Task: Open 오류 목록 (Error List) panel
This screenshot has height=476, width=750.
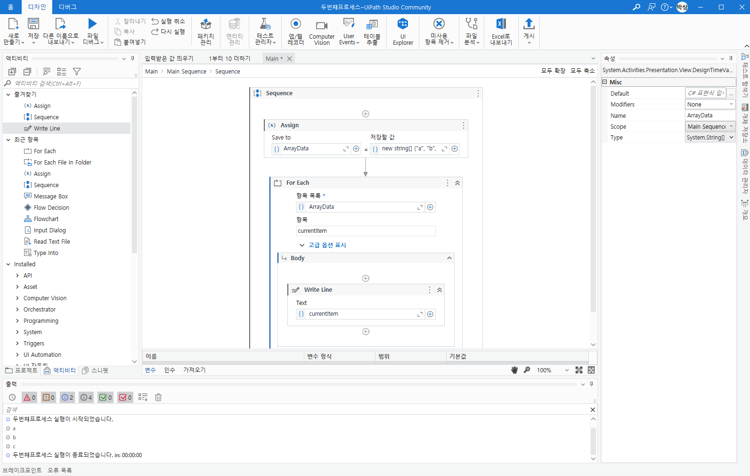Action: coord(60,470)
